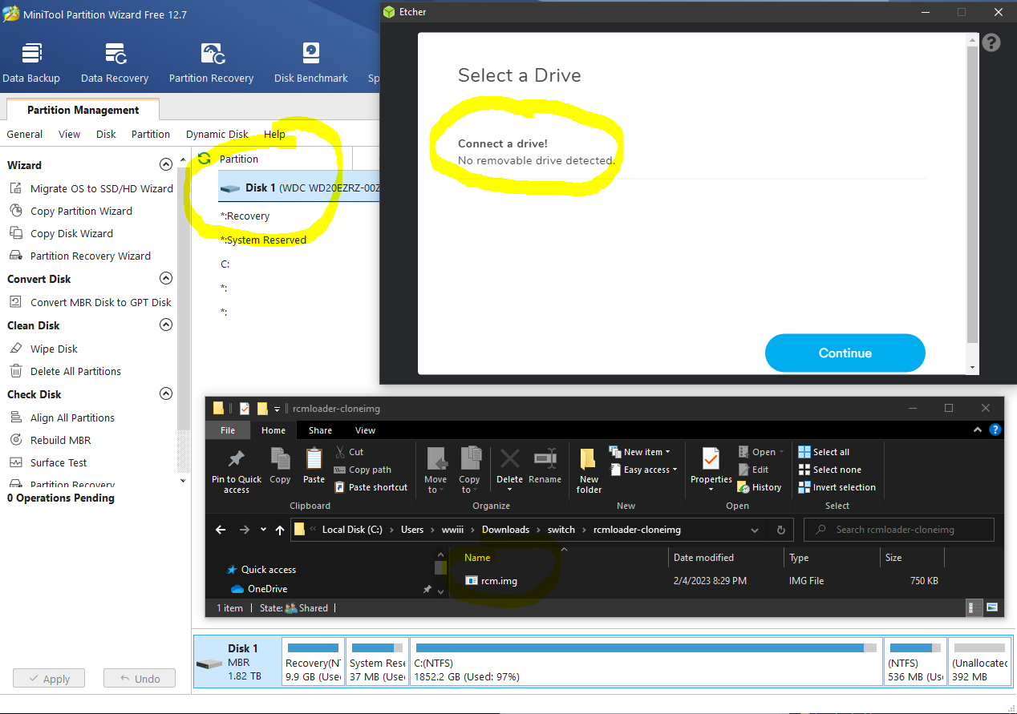
Task: Refresh the partition list in MiniTool
Action: click(204, 159)
